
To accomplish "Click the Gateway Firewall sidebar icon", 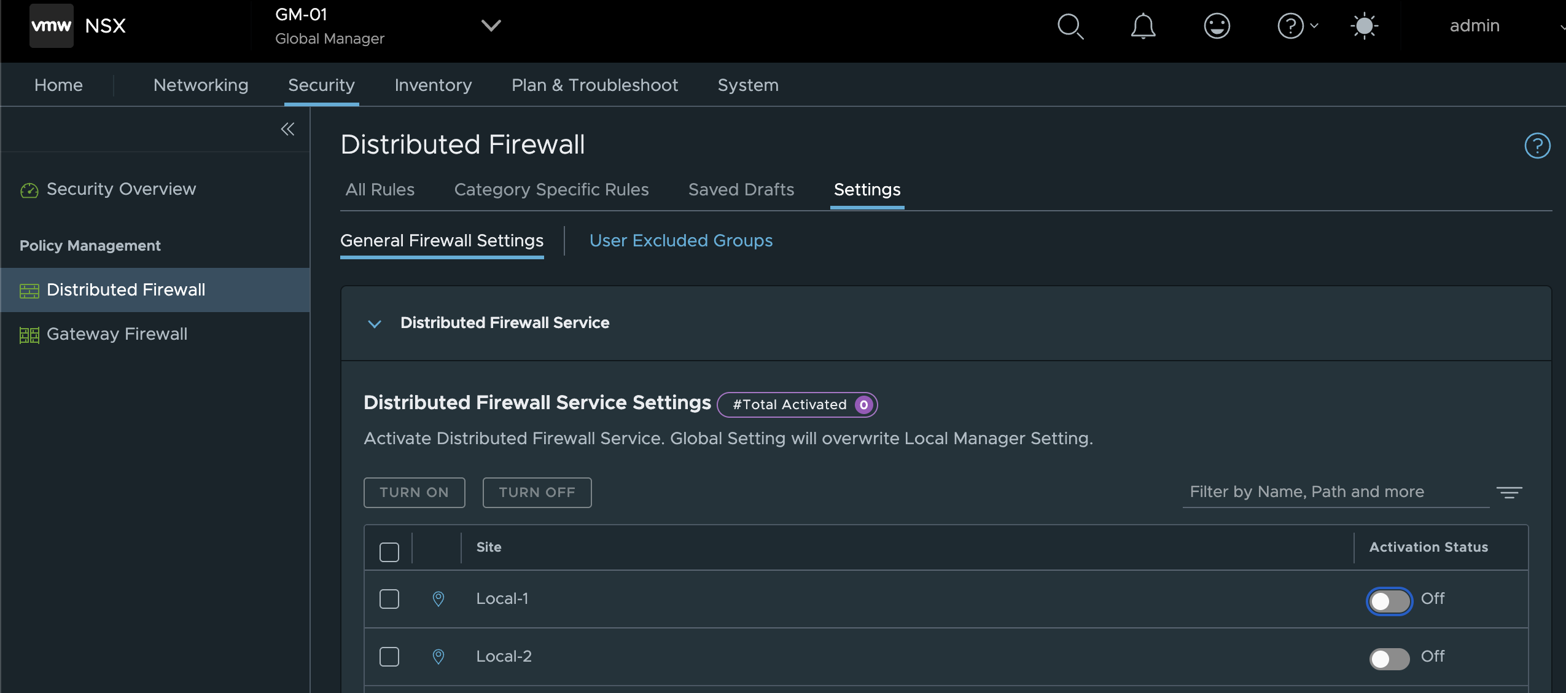I will (x=29, y=335).
